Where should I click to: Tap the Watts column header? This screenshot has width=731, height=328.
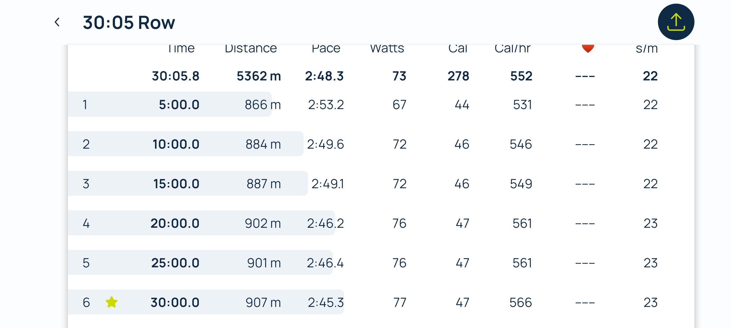[x=387, y=49]
